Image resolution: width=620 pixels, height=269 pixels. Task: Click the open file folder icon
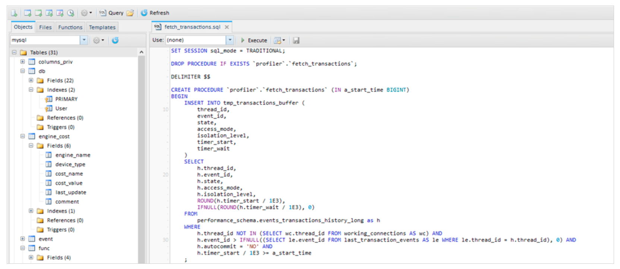130,13
